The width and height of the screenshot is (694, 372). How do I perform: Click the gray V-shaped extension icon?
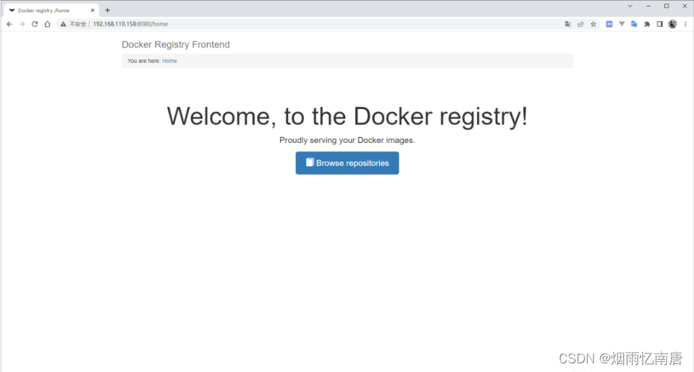[x=622, y=24]
